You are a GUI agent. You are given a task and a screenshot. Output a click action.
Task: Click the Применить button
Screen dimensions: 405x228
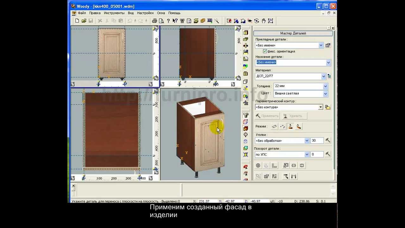267,116
